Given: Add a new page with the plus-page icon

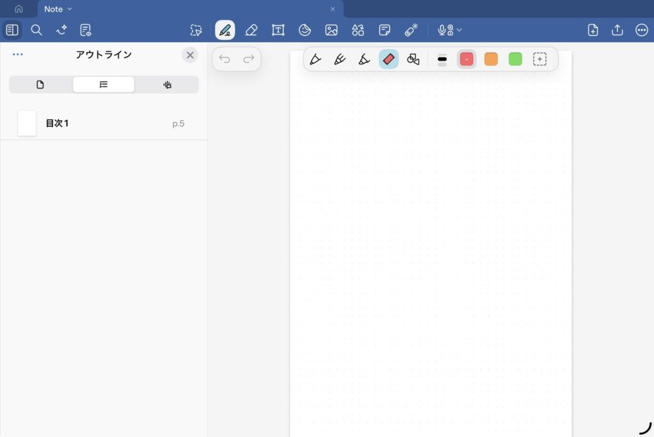Looking at the screenshot, I should (593, 30).
